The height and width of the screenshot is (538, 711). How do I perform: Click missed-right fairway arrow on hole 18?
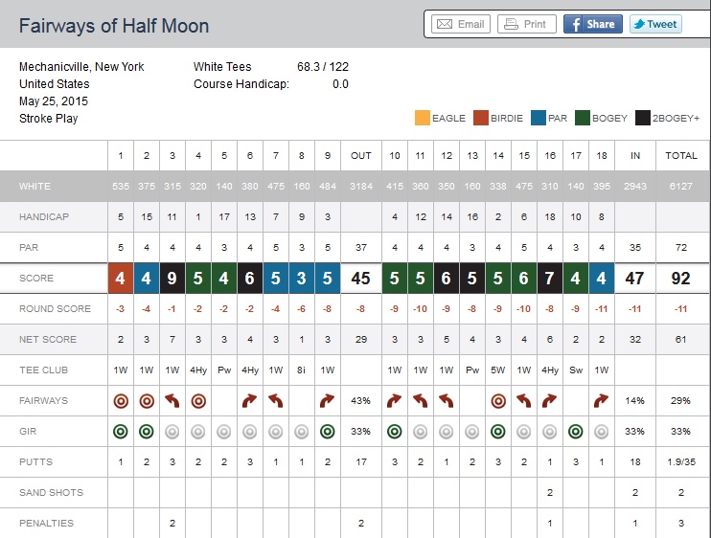tap(601, 401)
